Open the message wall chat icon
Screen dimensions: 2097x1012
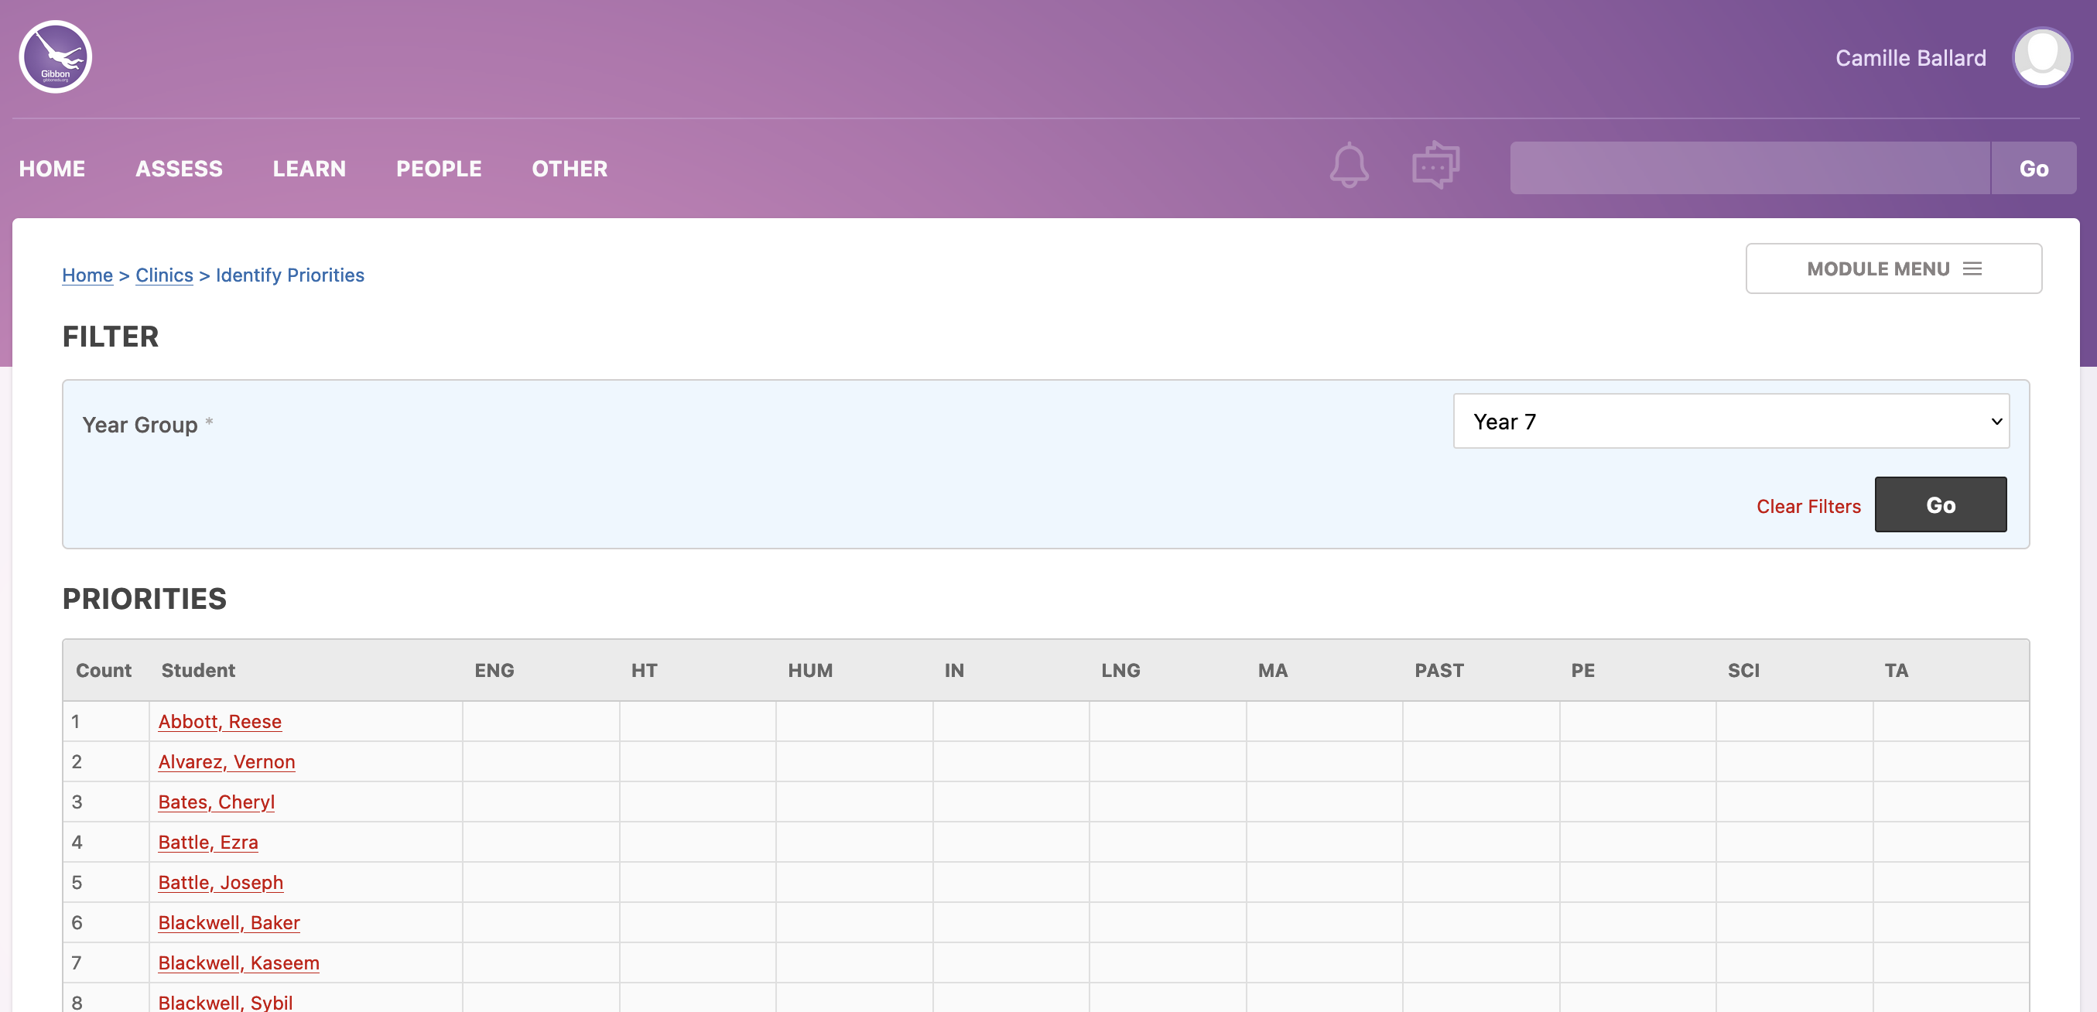click(1435, 166)
